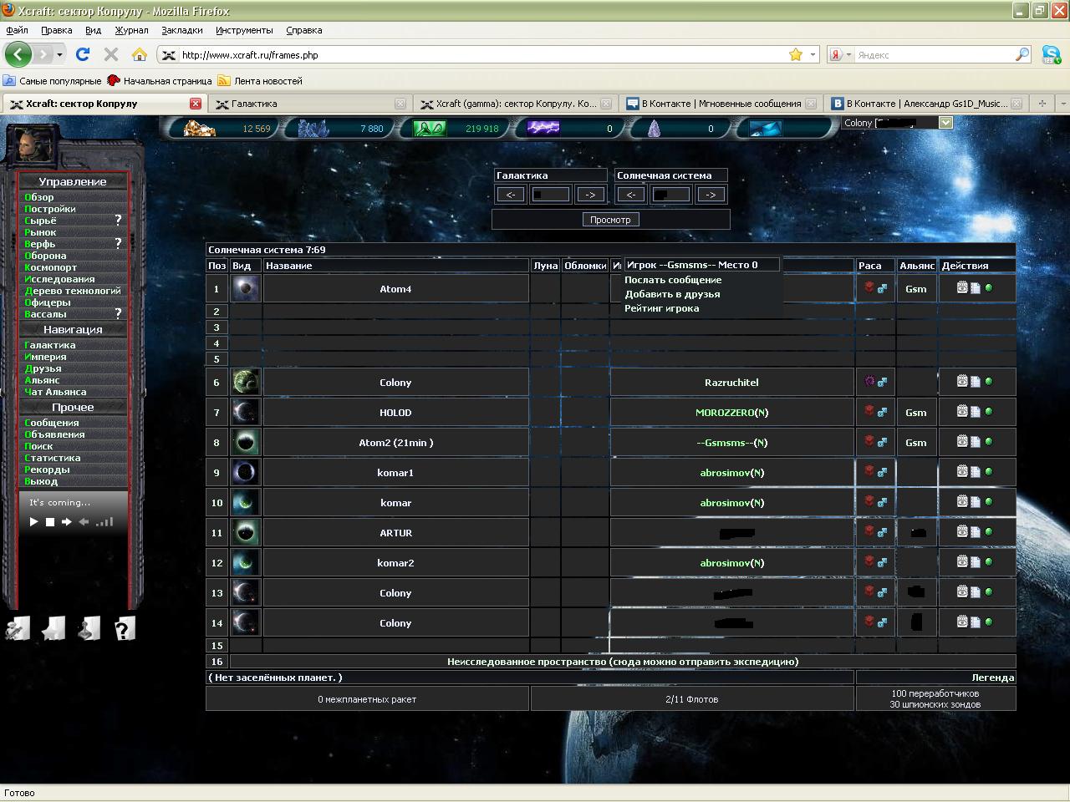Click the star folder icon below the sidebar
The image size is (1070, 802).
click(x=53, y=629)
